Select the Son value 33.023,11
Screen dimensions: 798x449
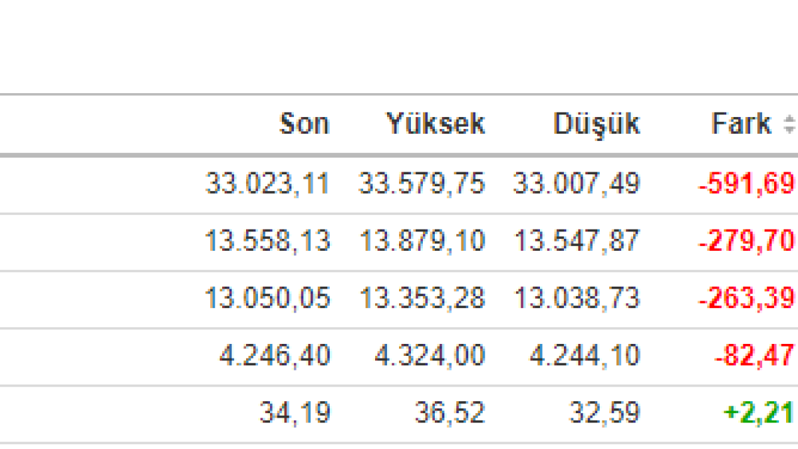[267, 184]
